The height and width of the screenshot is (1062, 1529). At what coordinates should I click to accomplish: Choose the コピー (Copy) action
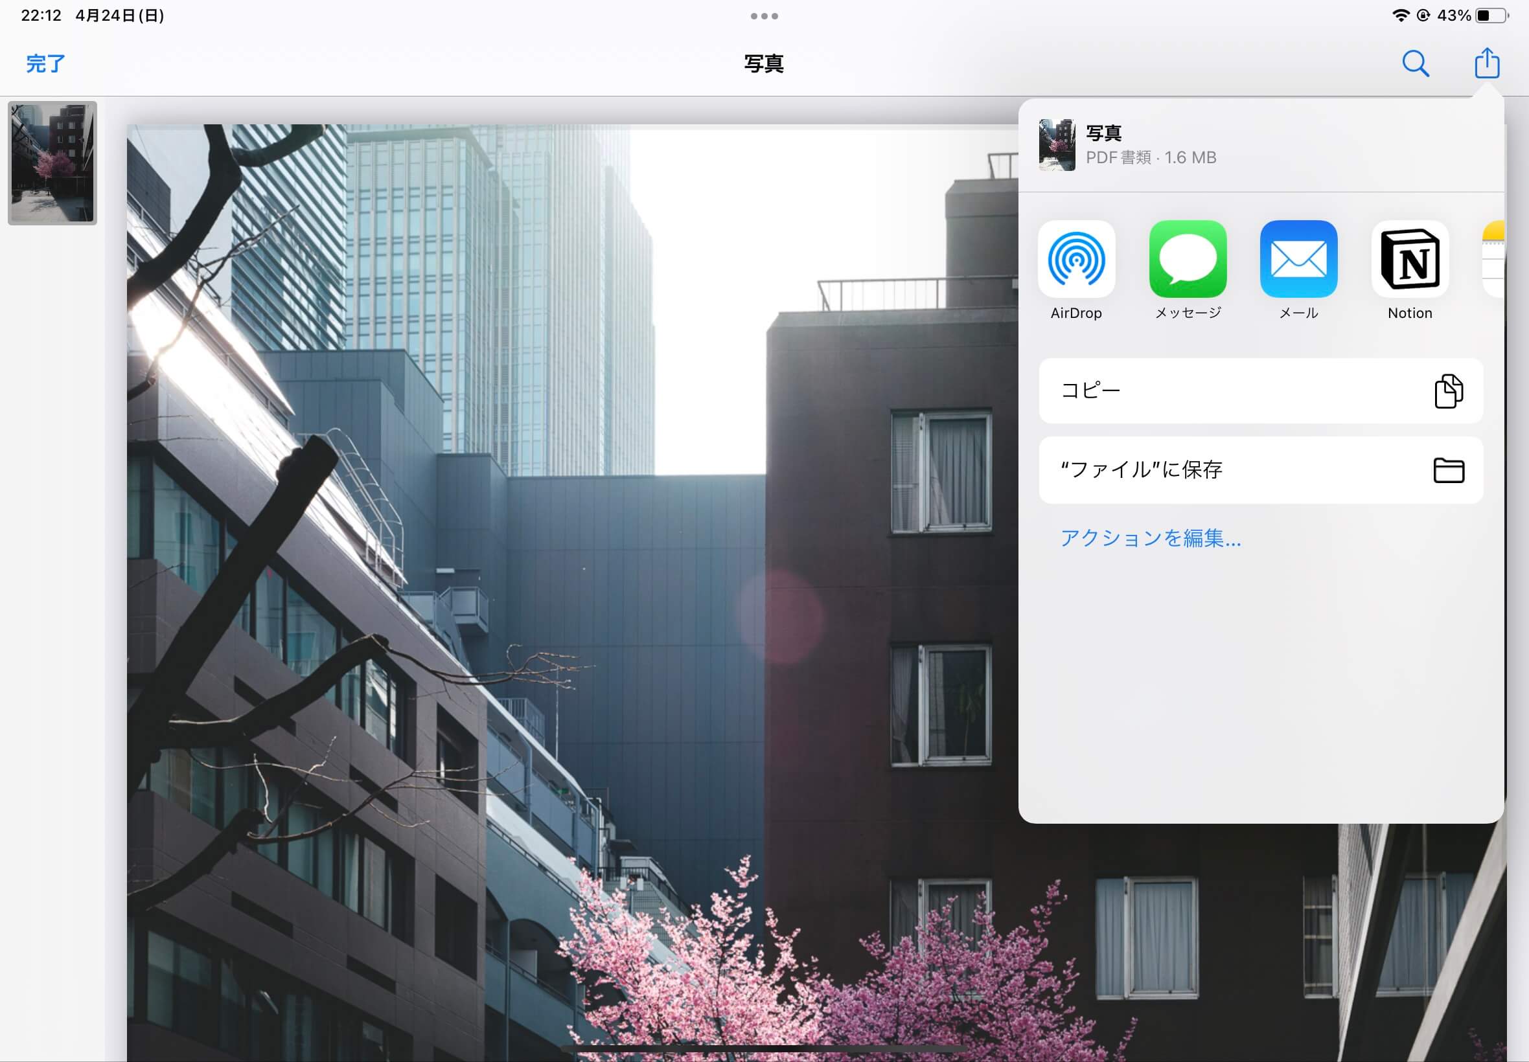tap(1261, 390)
